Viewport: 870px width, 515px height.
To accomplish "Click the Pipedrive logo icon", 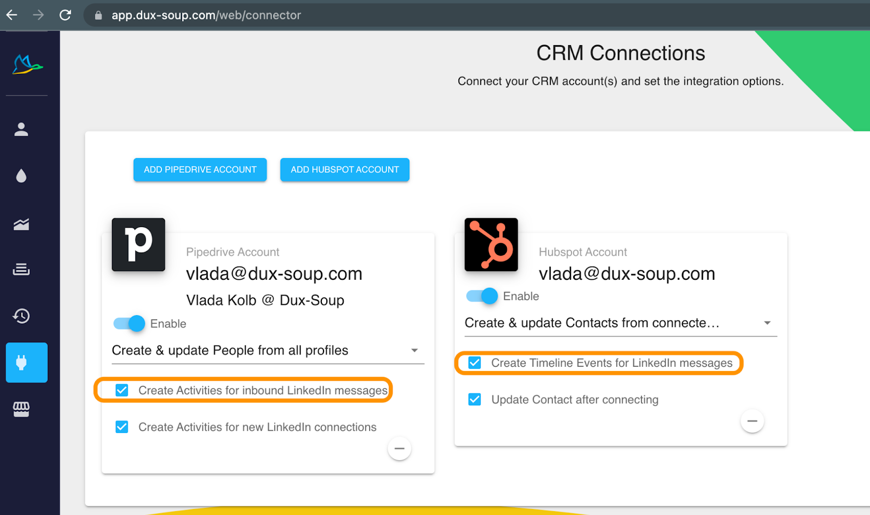I will [139, 244].
